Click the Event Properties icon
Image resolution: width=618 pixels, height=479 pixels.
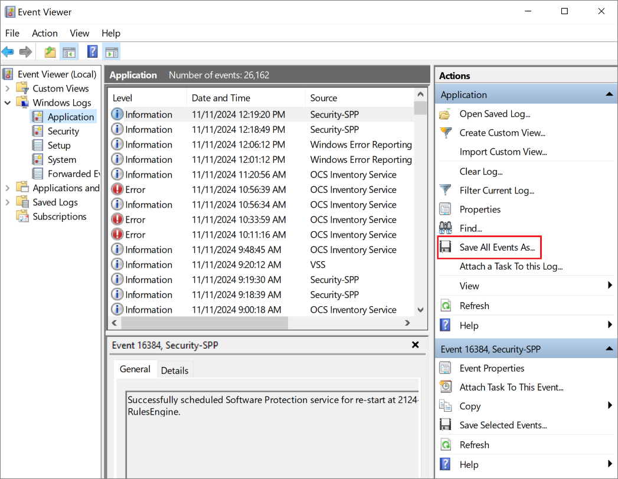click(446, 368)
